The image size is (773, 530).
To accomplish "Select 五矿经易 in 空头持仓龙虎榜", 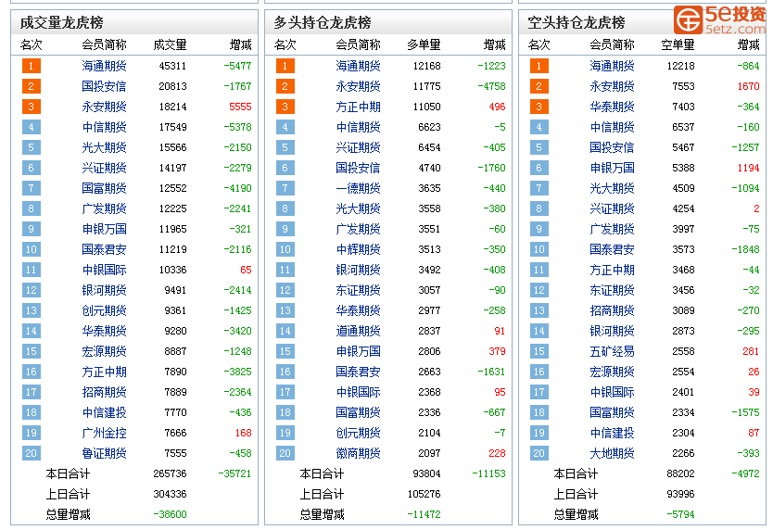I will coord(612,351).
